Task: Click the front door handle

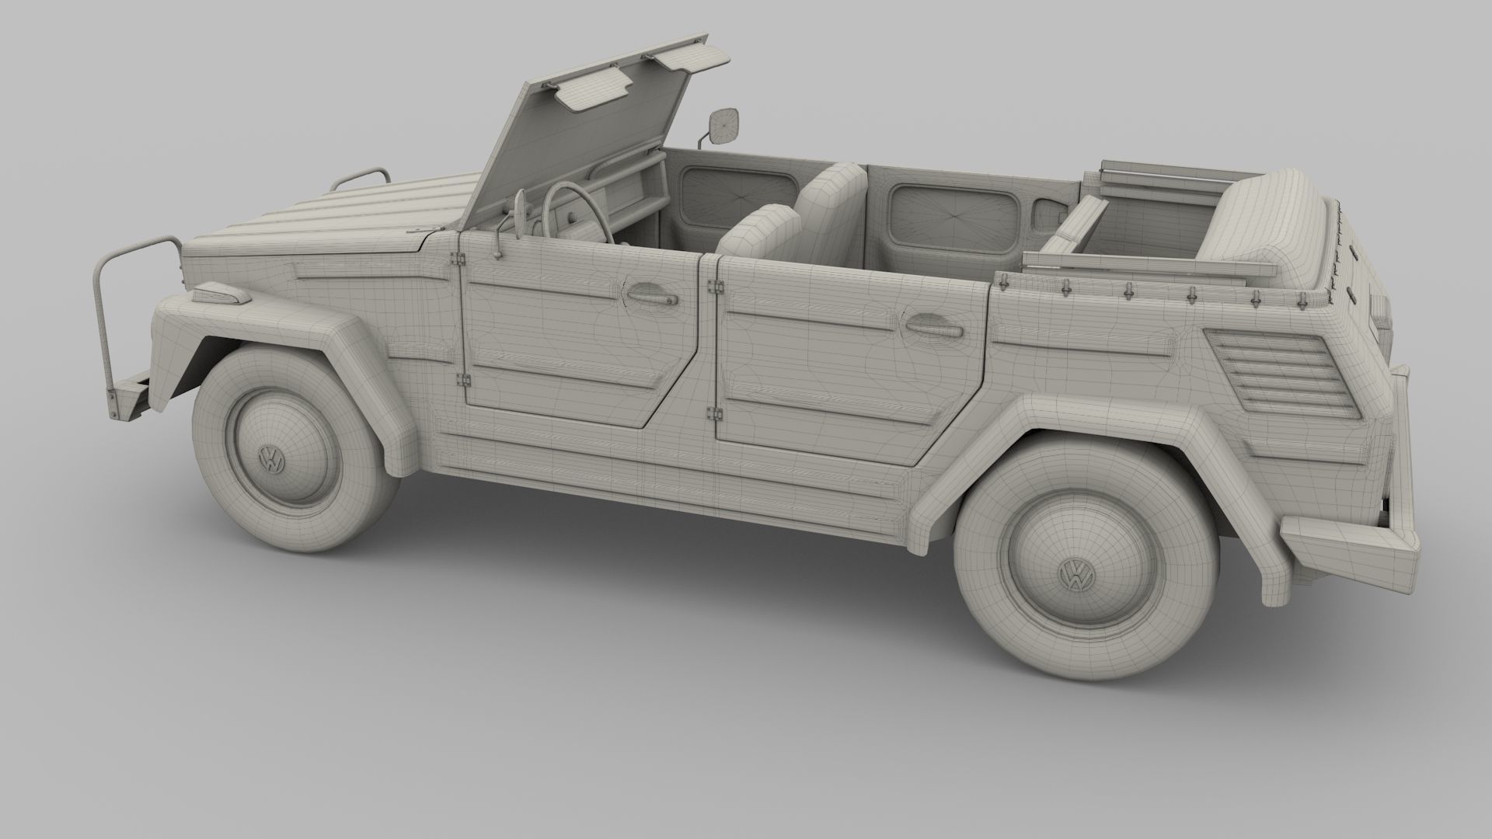Action: [x=650, y=295]
